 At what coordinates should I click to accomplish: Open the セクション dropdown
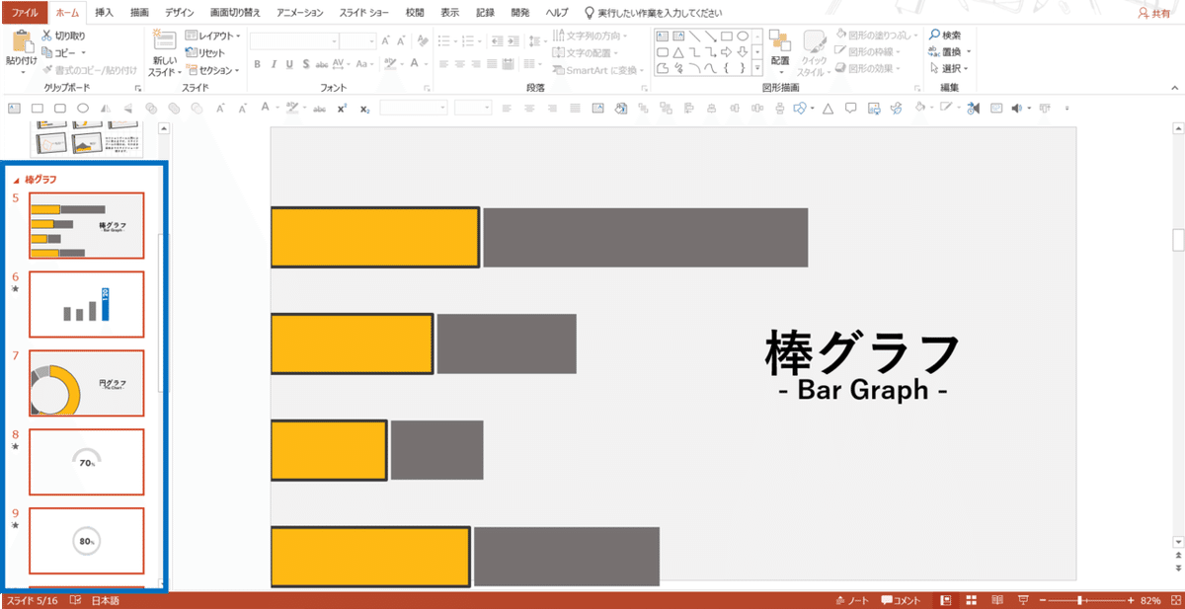[x=212, y=70]
